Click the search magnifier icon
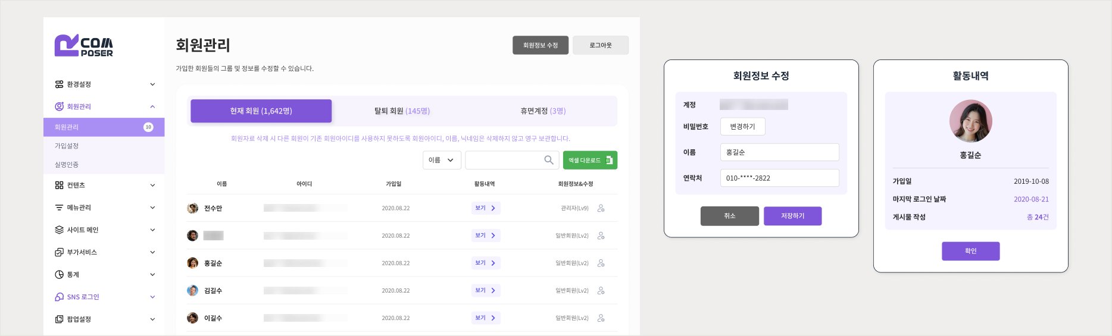Image resolution: width=1112 pixels, height=336 pixels. pyautogui.click(x=549, y=160)
